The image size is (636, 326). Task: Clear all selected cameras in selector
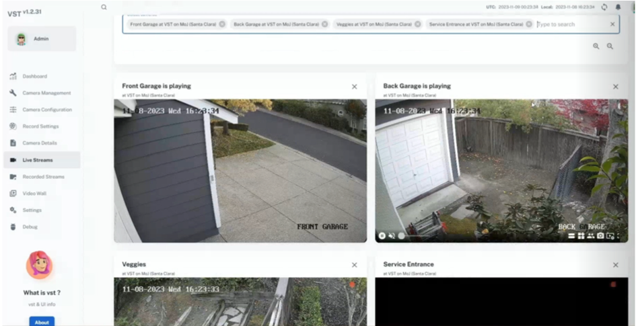click(x=612, y=24)
